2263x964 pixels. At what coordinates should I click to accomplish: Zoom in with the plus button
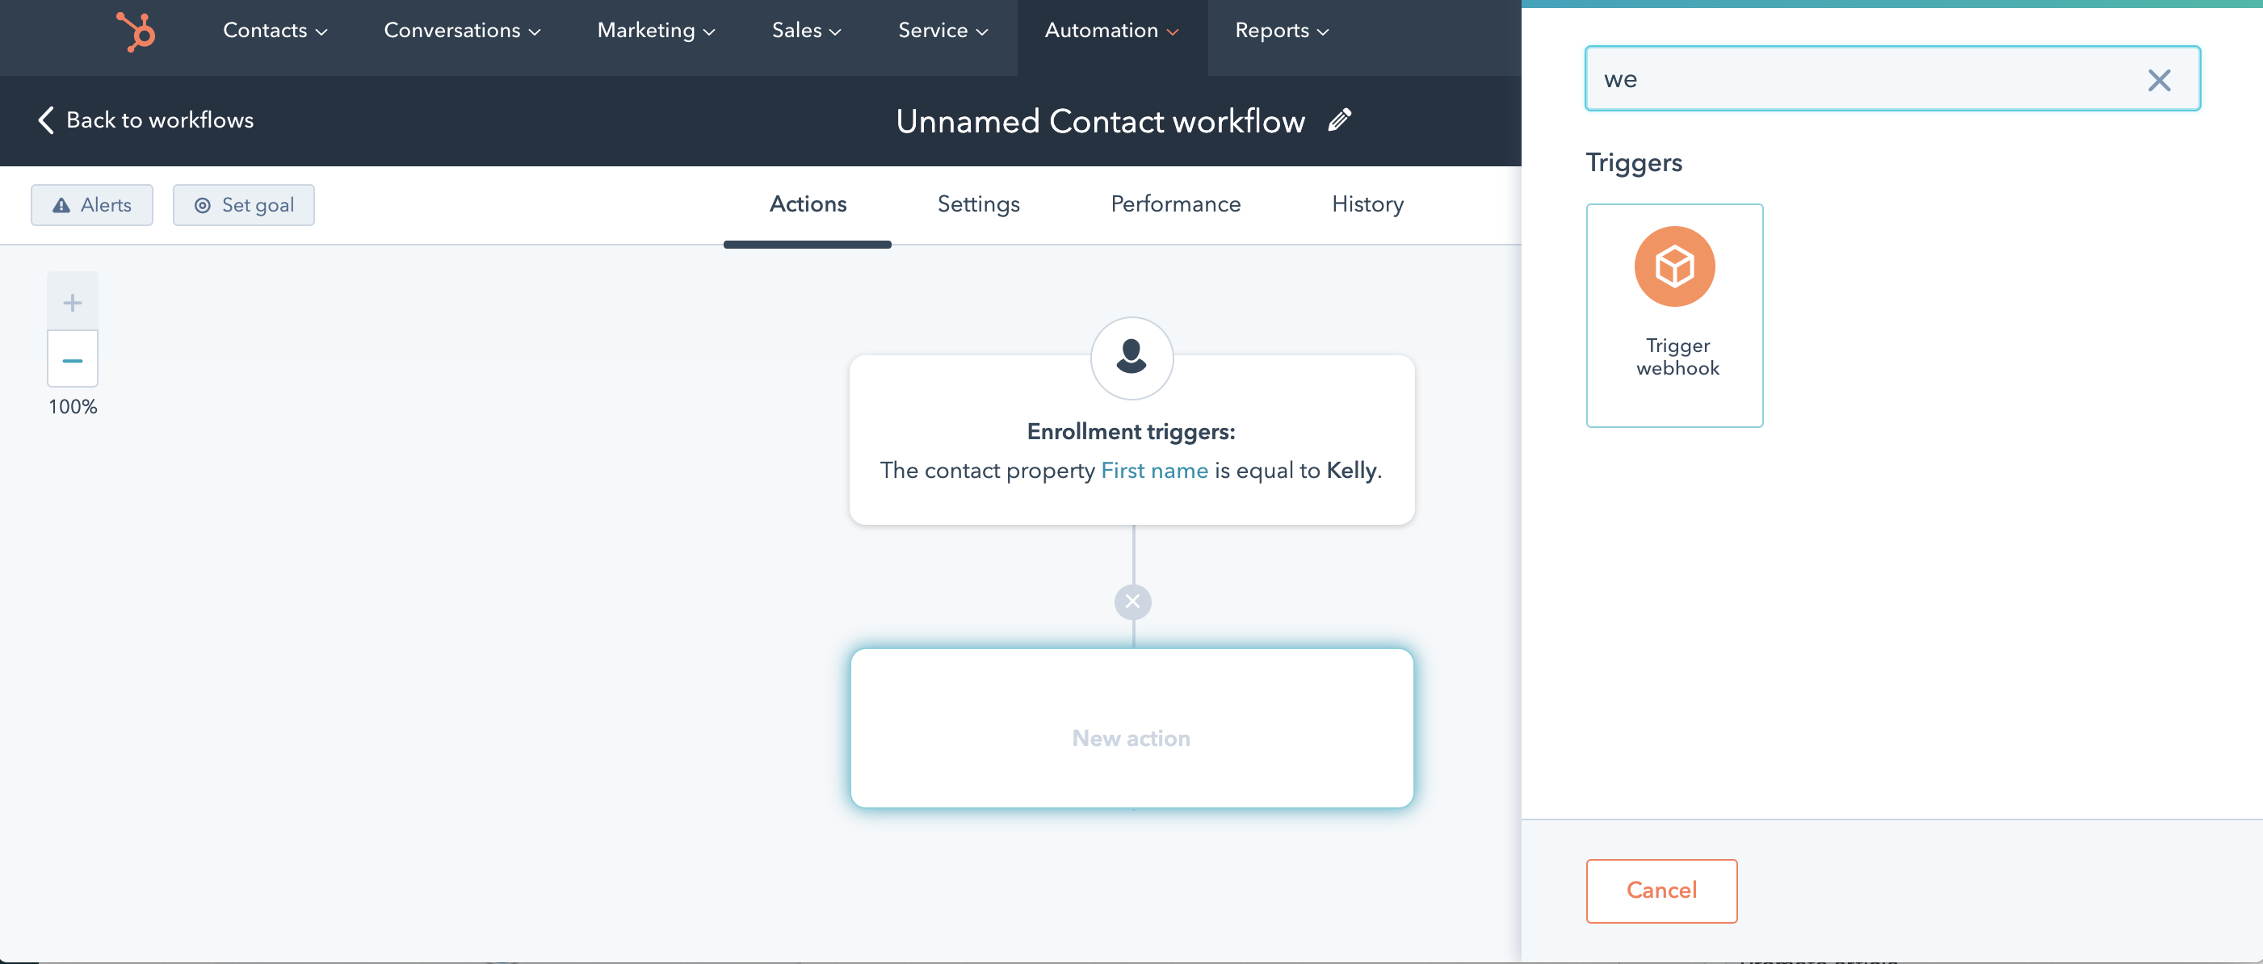click(x=73, y=303)
